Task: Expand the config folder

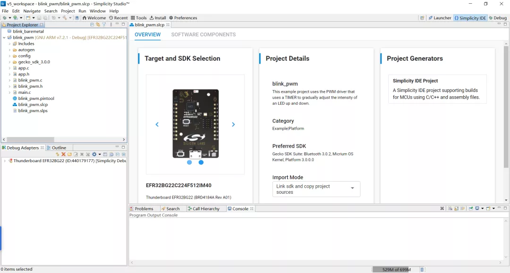Action: tap(10, 56)
